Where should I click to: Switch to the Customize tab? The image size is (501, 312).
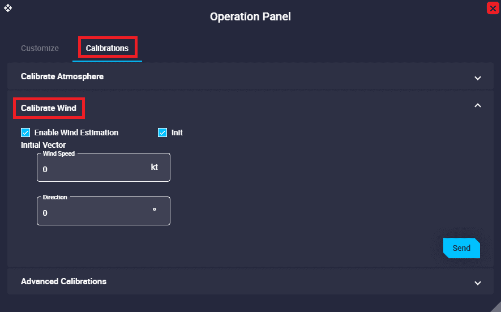40,48
